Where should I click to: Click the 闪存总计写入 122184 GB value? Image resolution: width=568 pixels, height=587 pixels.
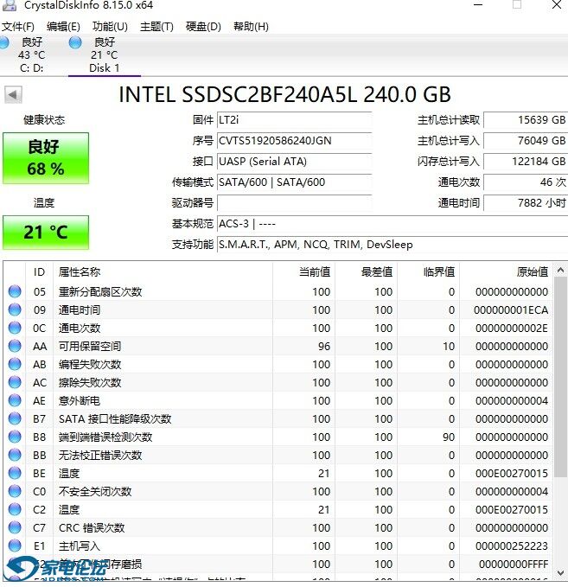[526, 162]
